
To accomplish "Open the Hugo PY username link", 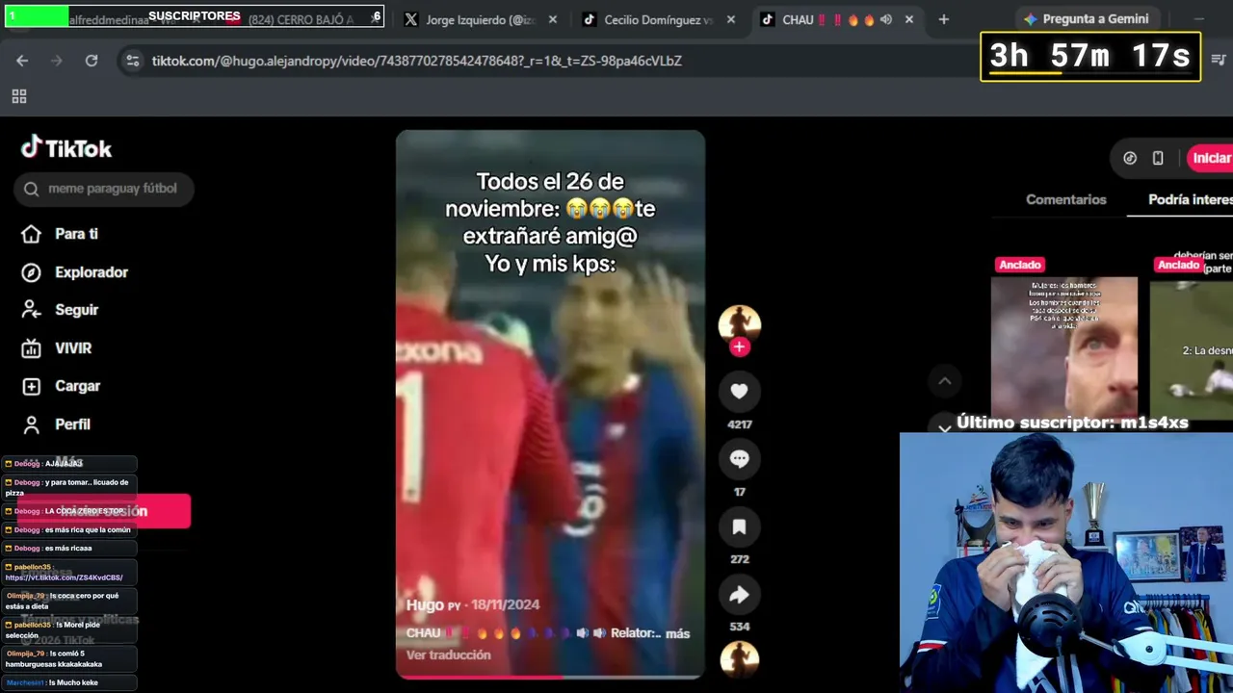I will coord(433,604).
